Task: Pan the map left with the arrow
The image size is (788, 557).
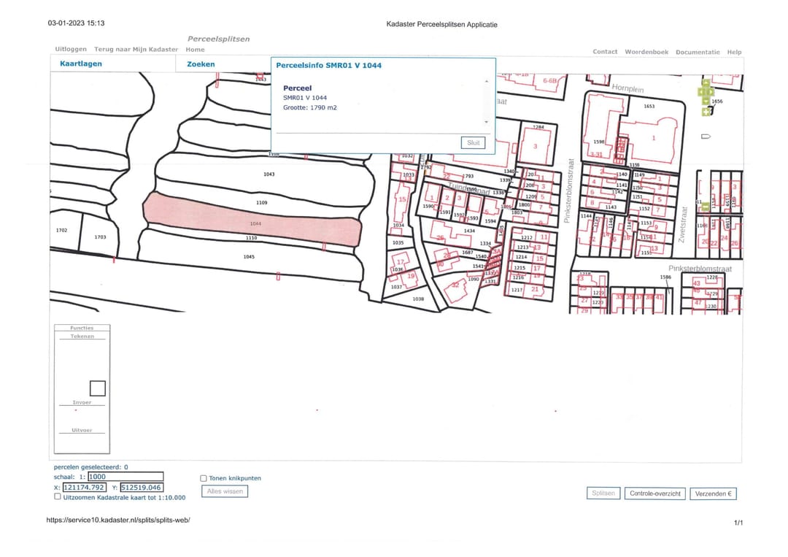Action: click(x=700, y=92)
